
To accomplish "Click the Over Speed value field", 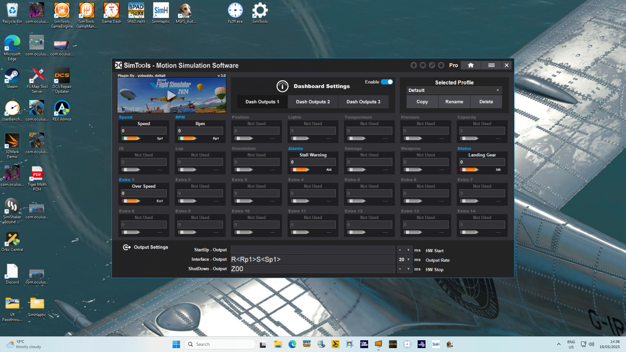I will 144,193.
